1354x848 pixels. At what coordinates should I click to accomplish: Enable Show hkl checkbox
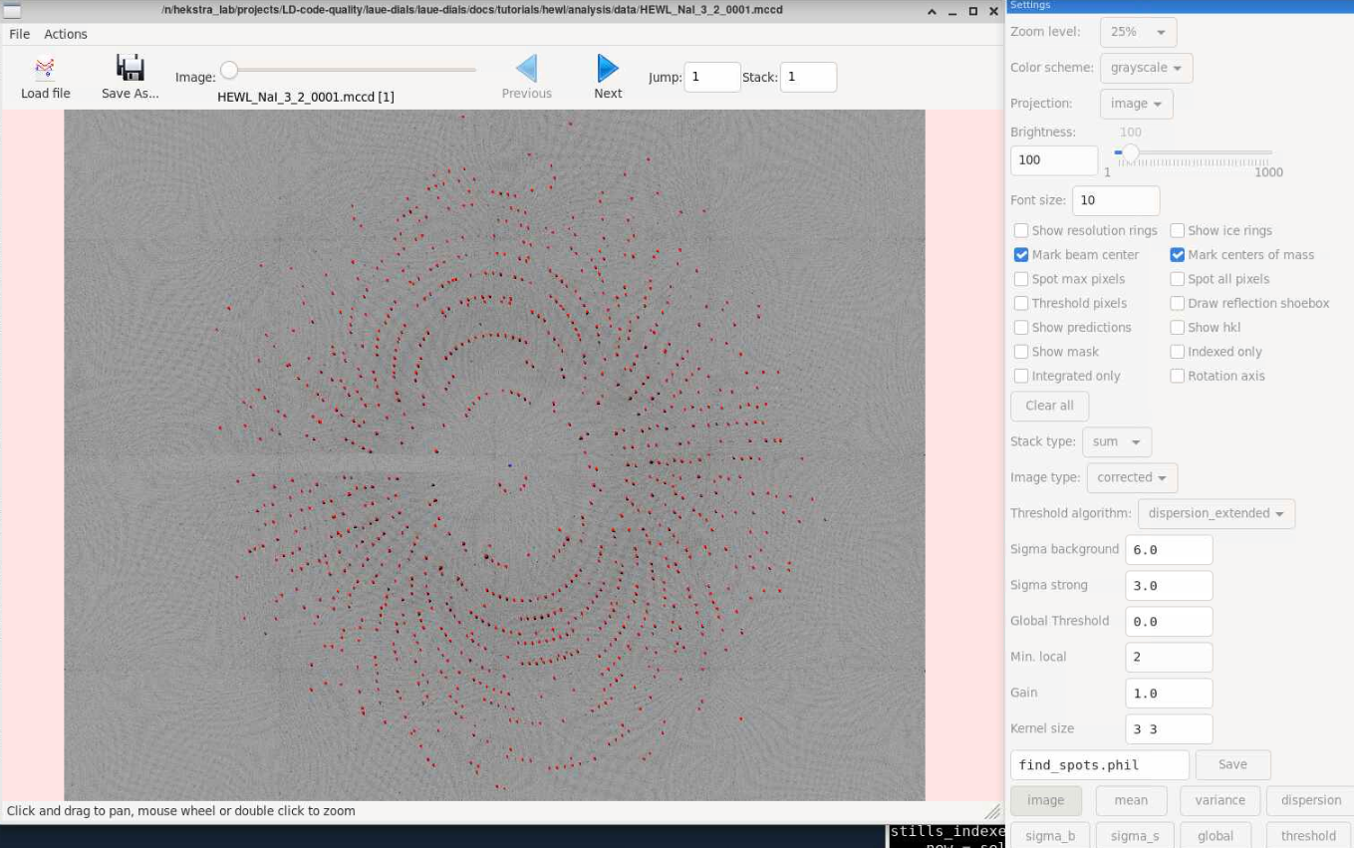1178,328
